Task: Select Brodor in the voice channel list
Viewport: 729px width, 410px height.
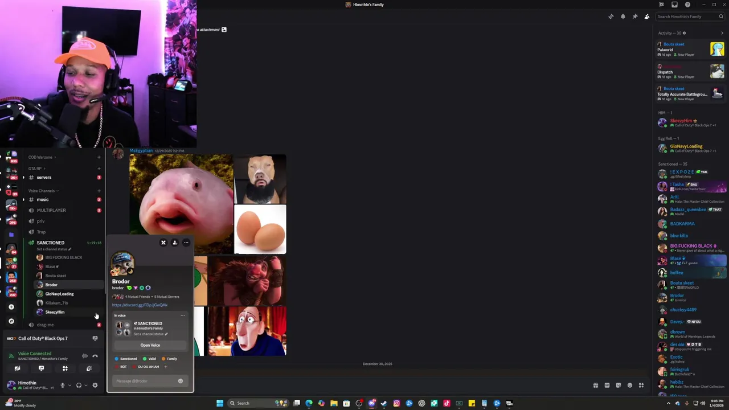Action: pos(68,285)
